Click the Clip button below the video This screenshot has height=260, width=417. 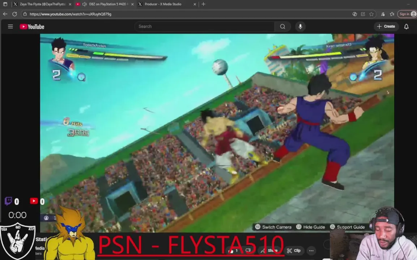tap(294, 251)
